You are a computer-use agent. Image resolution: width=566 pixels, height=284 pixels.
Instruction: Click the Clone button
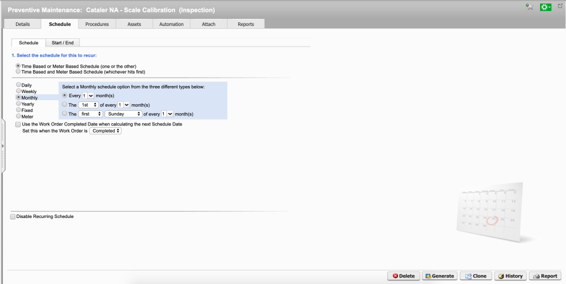[476, 276]
